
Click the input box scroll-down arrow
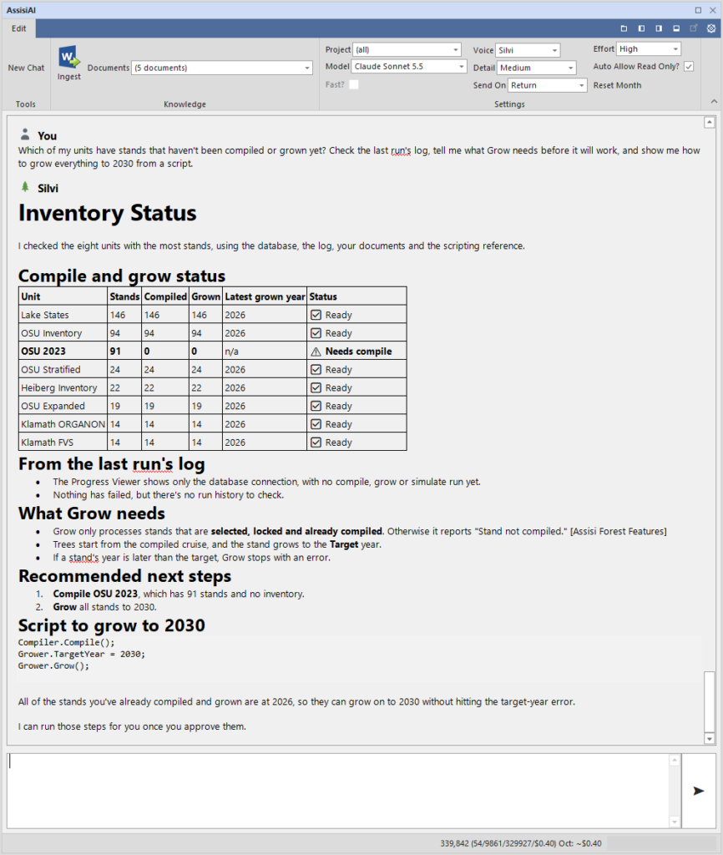(675, 822)
